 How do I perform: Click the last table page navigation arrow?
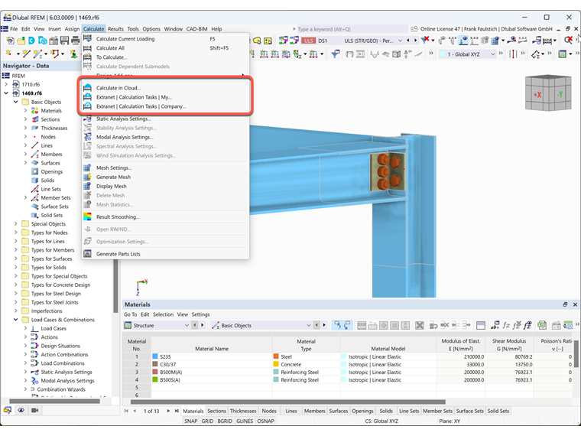point(177,411)
